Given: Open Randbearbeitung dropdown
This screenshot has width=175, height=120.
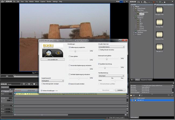Looking at the screenshot, I should tap(111, 76).
